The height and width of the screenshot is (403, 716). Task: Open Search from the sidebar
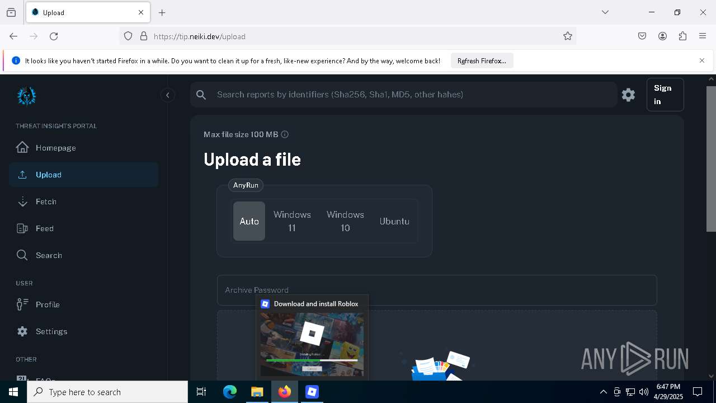point(84,255)
